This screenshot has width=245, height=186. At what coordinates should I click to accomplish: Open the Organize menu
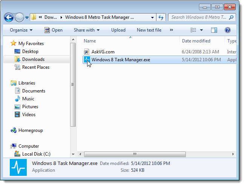pos(21,30)
